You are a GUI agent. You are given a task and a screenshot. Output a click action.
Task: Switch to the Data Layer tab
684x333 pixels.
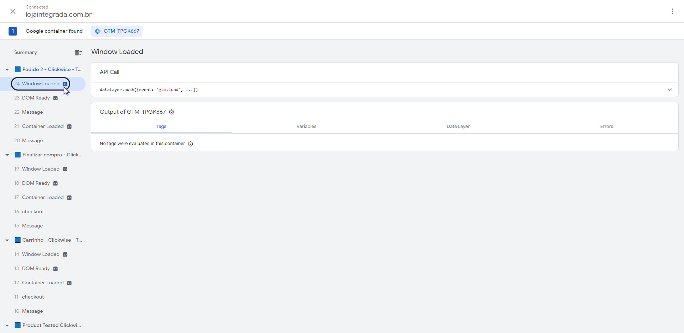pyautogui.click(x=458, y=127)
